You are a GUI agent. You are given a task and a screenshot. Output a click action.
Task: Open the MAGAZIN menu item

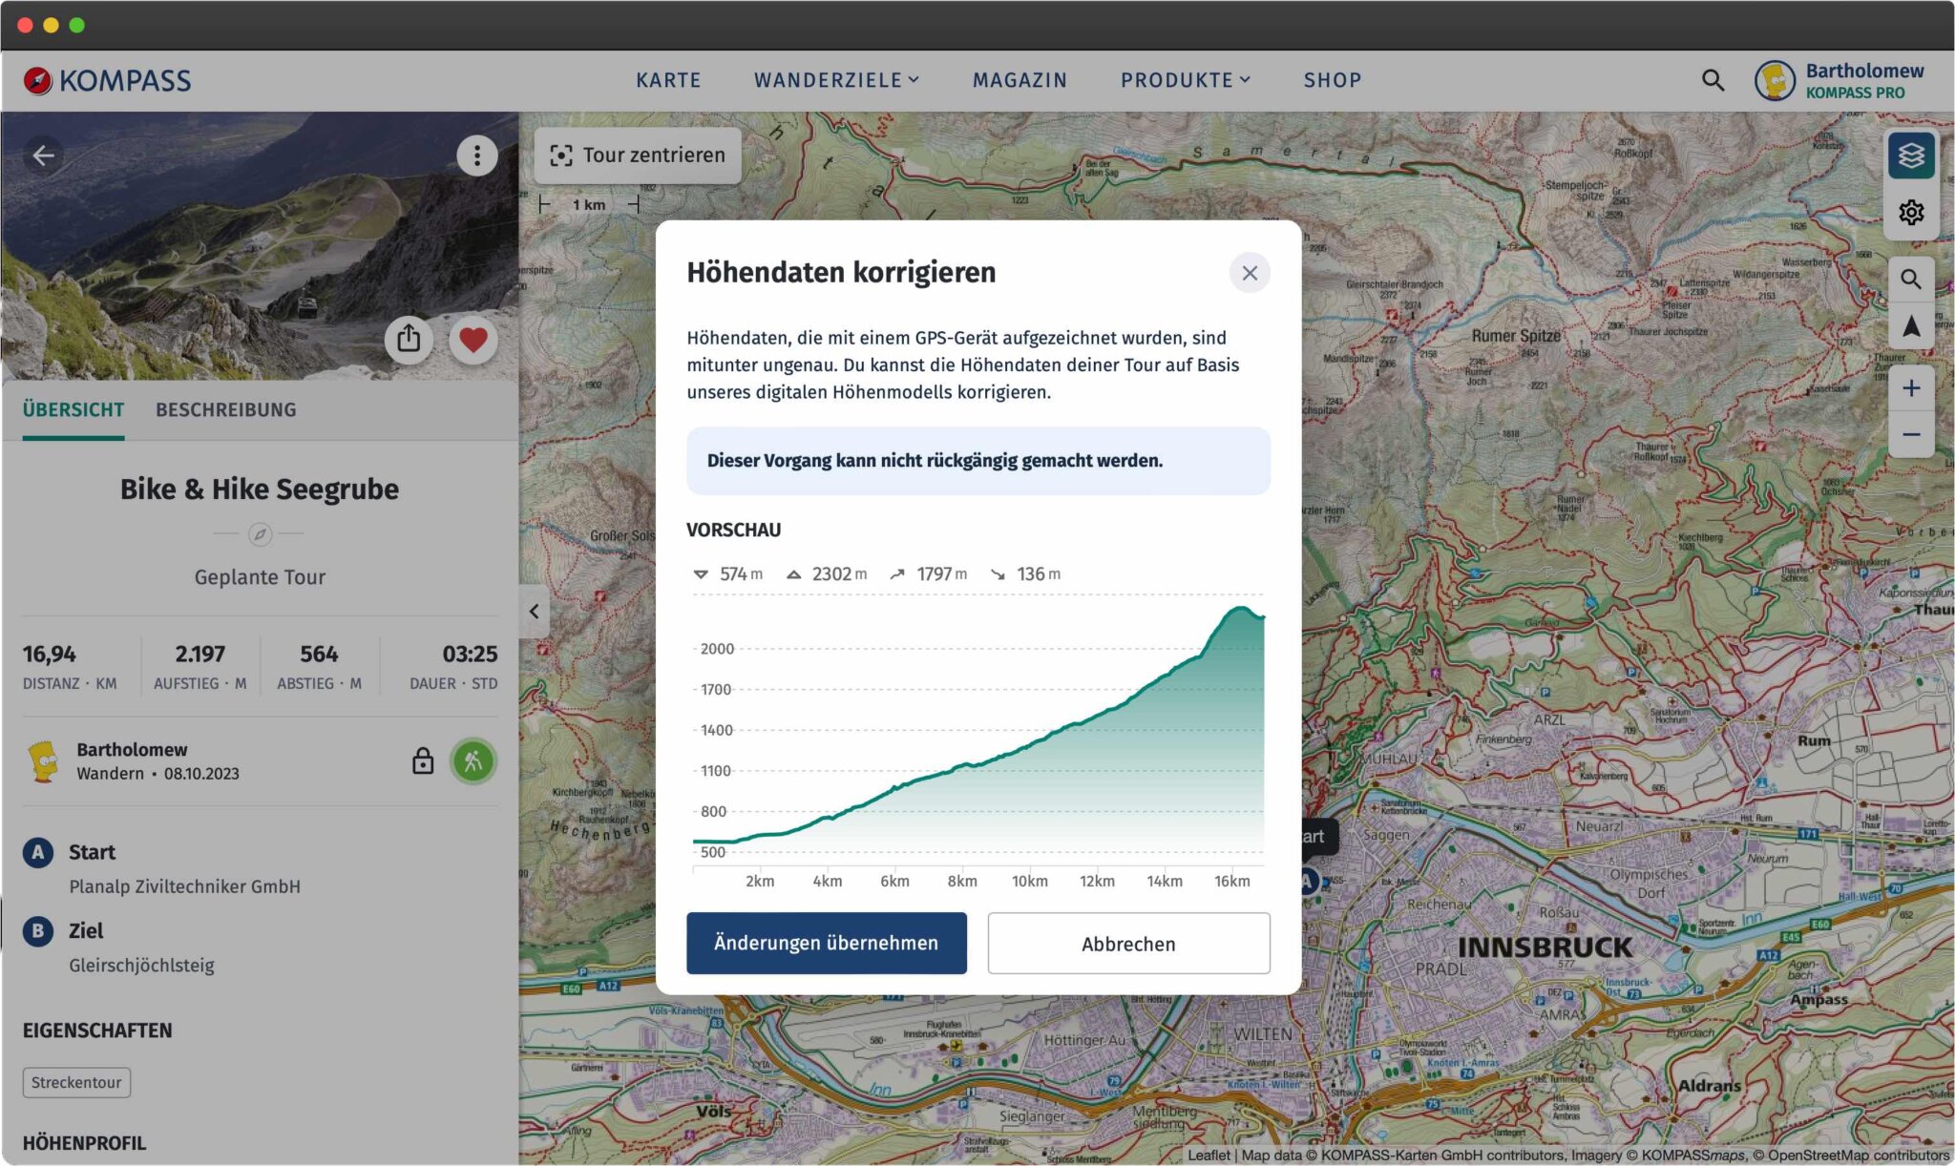point(1020,80)
